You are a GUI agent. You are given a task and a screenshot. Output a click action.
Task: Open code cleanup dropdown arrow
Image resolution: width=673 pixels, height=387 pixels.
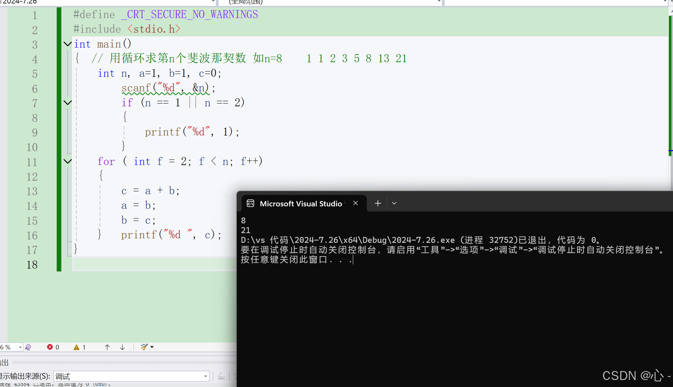[152, 347]
